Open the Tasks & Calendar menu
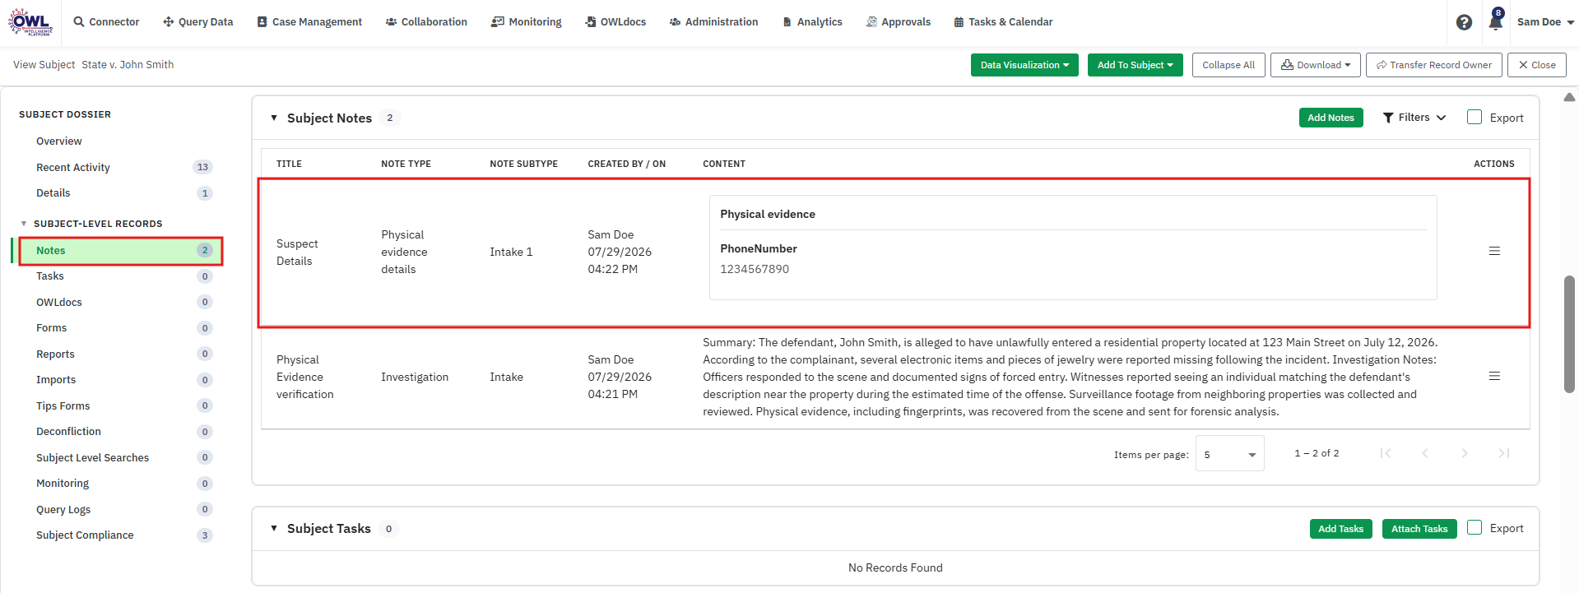The height and width of the screenshot is (593, 1579). click(x=1003, y=22)
